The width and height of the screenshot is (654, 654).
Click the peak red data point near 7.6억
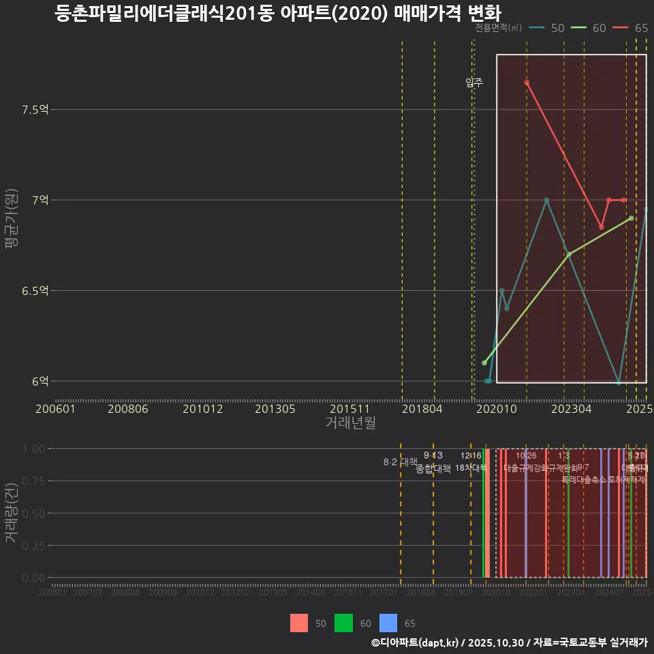(x=527, y=82)
